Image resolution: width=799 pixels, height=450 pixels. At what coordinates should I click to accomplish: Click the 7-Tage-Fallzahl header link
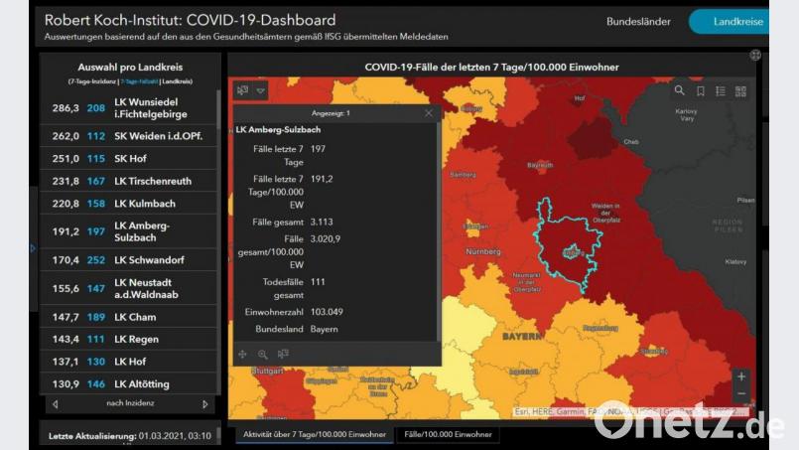click(x=139, y=81)
